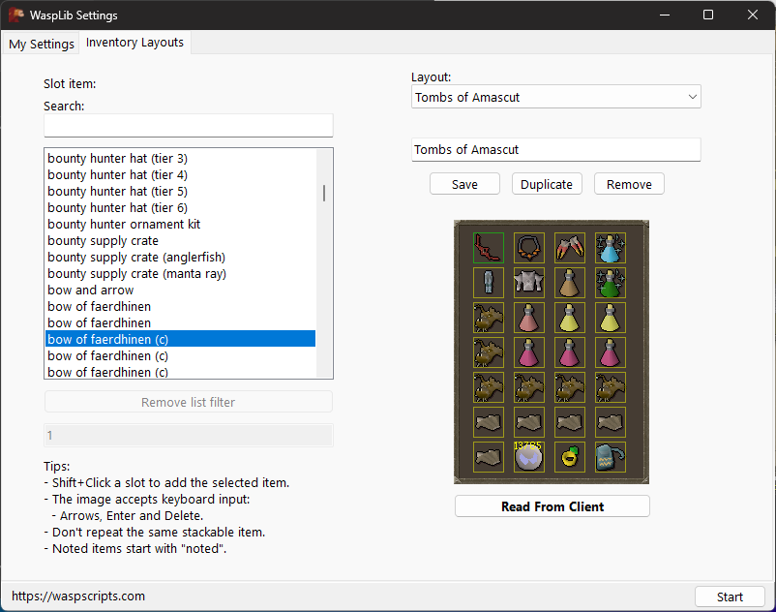Click the gray platebody icon in the inventory
The height and width of the screenshot is (612, 776).
(x=529, y=283)
